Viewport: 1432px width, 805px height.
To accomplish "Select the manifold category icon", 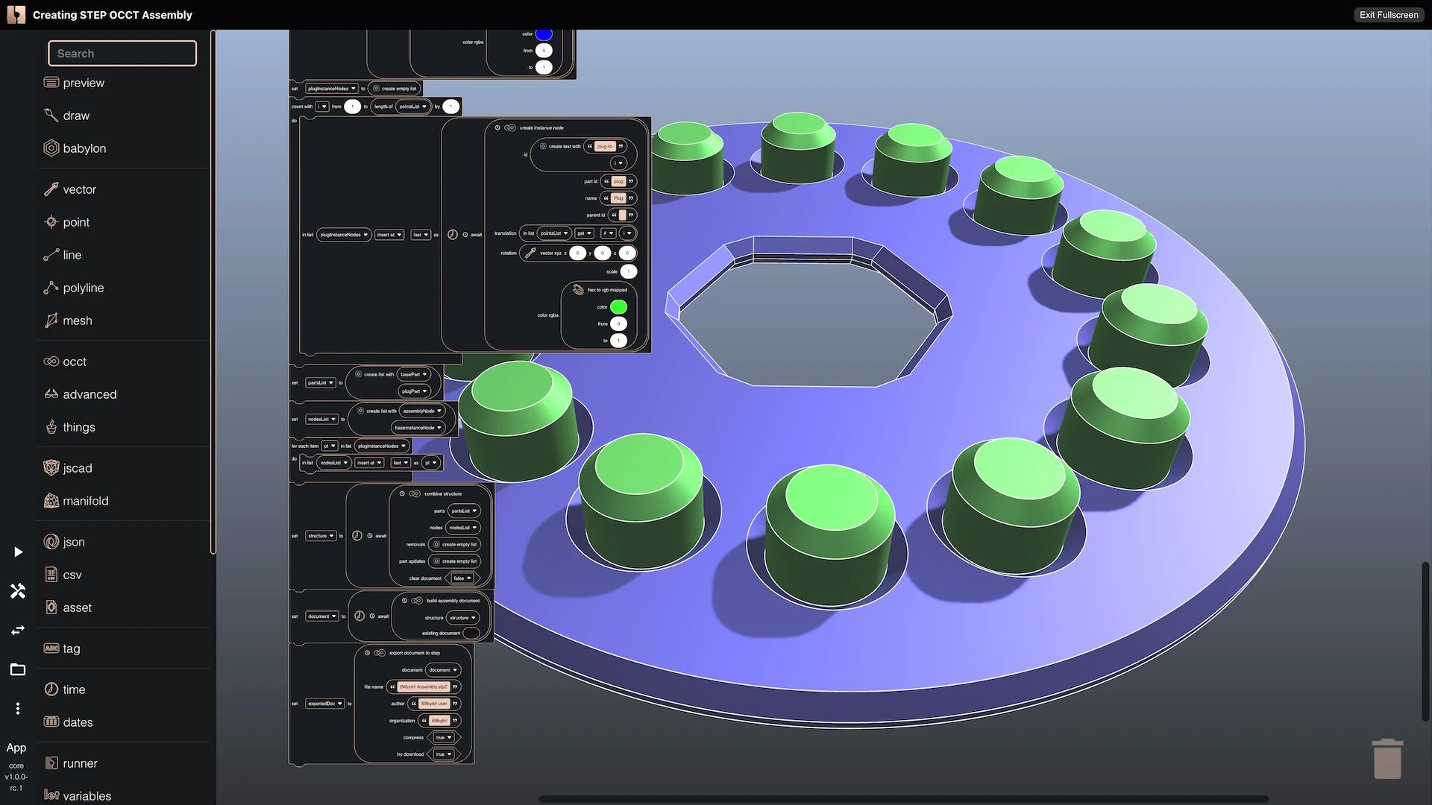I will (x=86, y=501).
